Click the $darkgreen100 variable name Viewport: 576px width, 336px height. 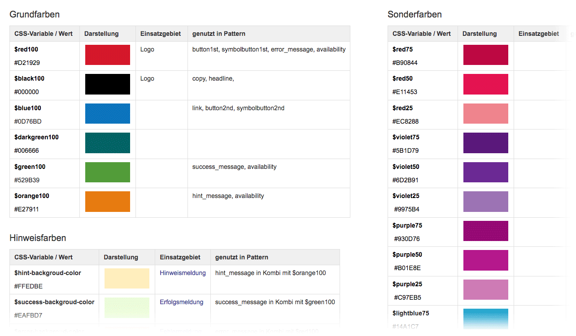point(36,137)
